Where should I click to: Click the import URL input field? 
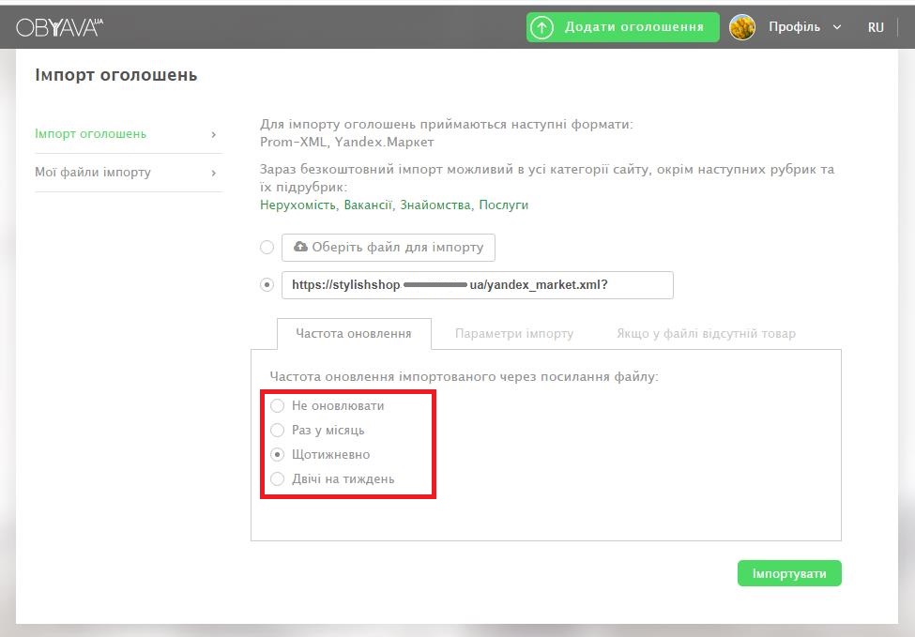pyautogui.click(x=477, y=285)
